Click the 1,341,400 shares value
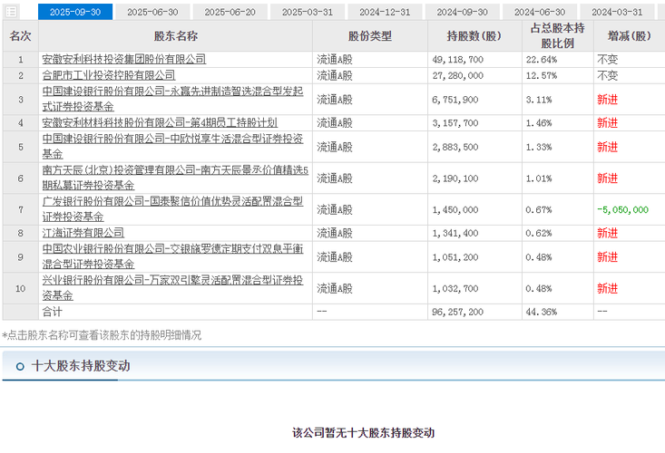The height and width of the screenshot is (453, 665). tap(455, 233)
